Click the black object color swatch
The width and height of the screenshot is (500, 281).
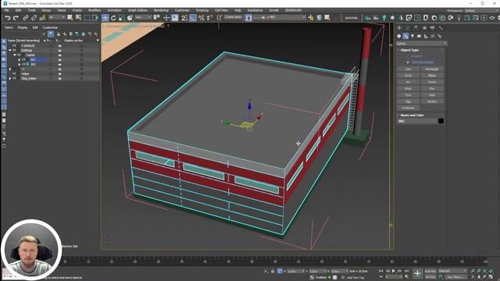[441, 121]
